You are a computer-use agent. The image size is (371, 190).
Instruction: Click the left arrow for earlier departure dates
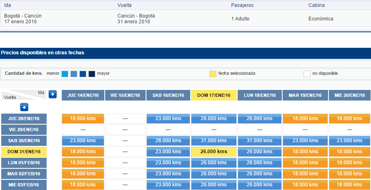point(52,94)
